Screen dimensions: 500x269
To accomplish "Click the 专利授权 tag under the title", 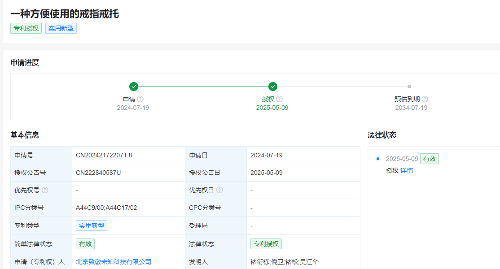I will (x=26, y=28).
